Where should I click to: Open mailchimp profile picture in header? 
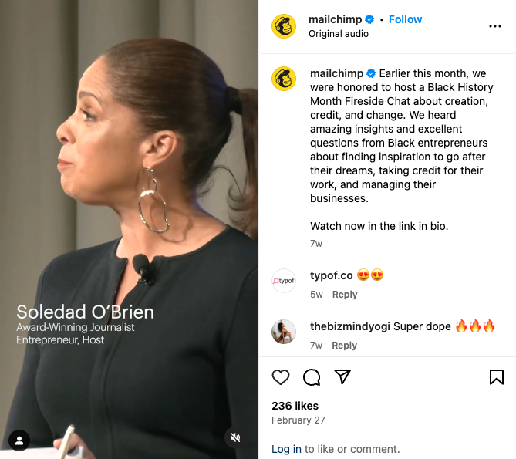coord(284,26)
